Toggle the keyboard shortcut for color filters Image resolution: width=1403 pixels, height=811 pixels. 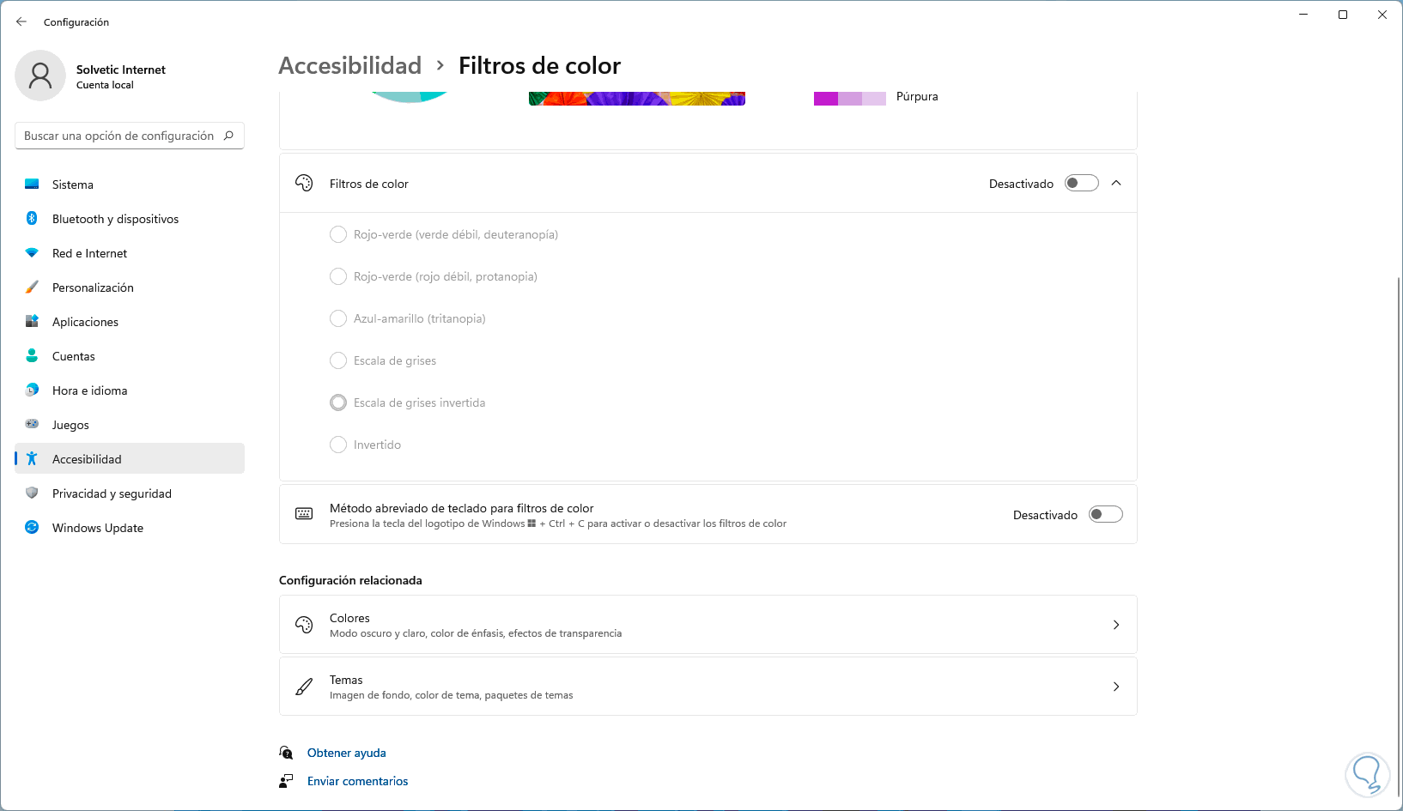(1105, 514)
